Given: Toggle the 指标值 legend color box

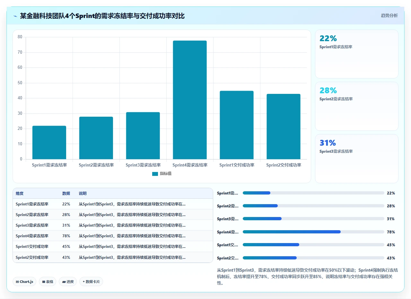Looking at the screenshot, I should [155, 174].
